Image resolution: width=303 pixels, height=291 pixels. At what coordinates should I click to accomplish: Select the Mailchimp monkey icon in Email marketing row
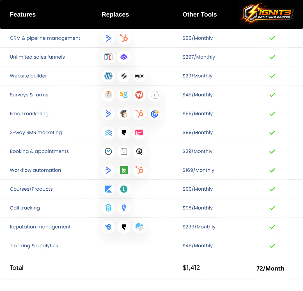click(x=124, y=114)
